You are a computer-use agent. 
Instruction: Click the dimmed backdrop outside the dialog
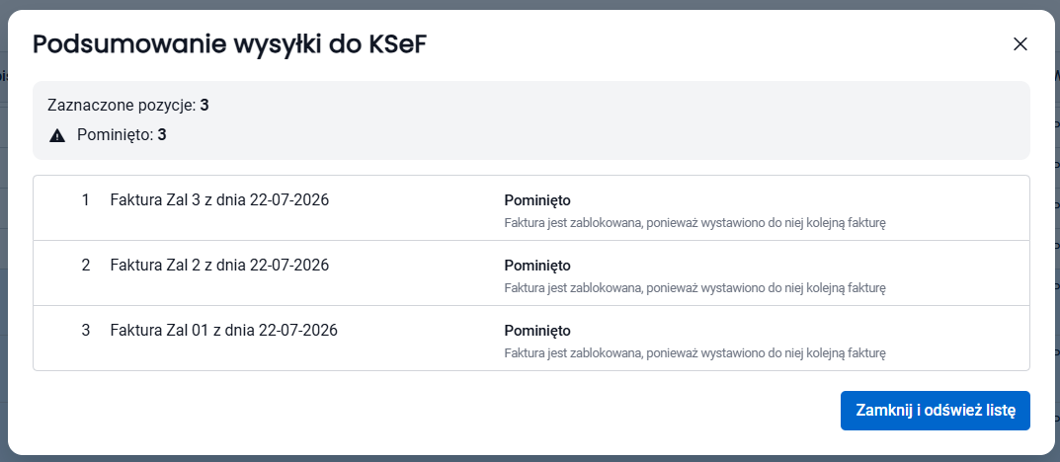coord(530,4)
